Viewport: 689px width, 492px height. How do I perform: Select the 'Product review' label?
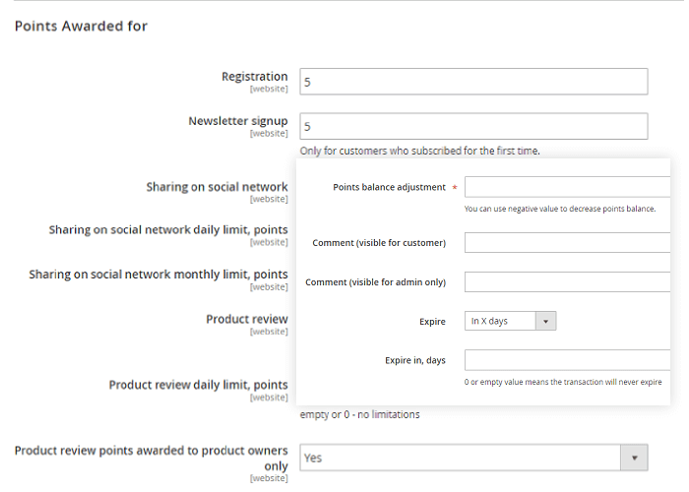pyautogui.click(x=246, y=319)
